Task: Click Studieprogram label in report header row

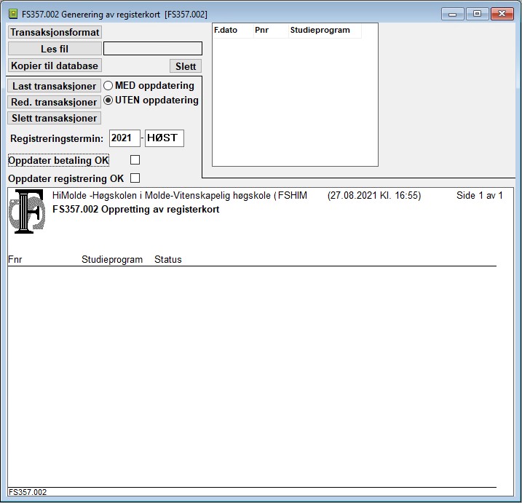Action: point(112,259)
